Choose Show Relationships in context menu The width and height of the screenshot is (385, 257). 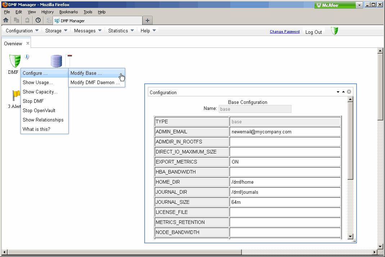pos(45,120)
